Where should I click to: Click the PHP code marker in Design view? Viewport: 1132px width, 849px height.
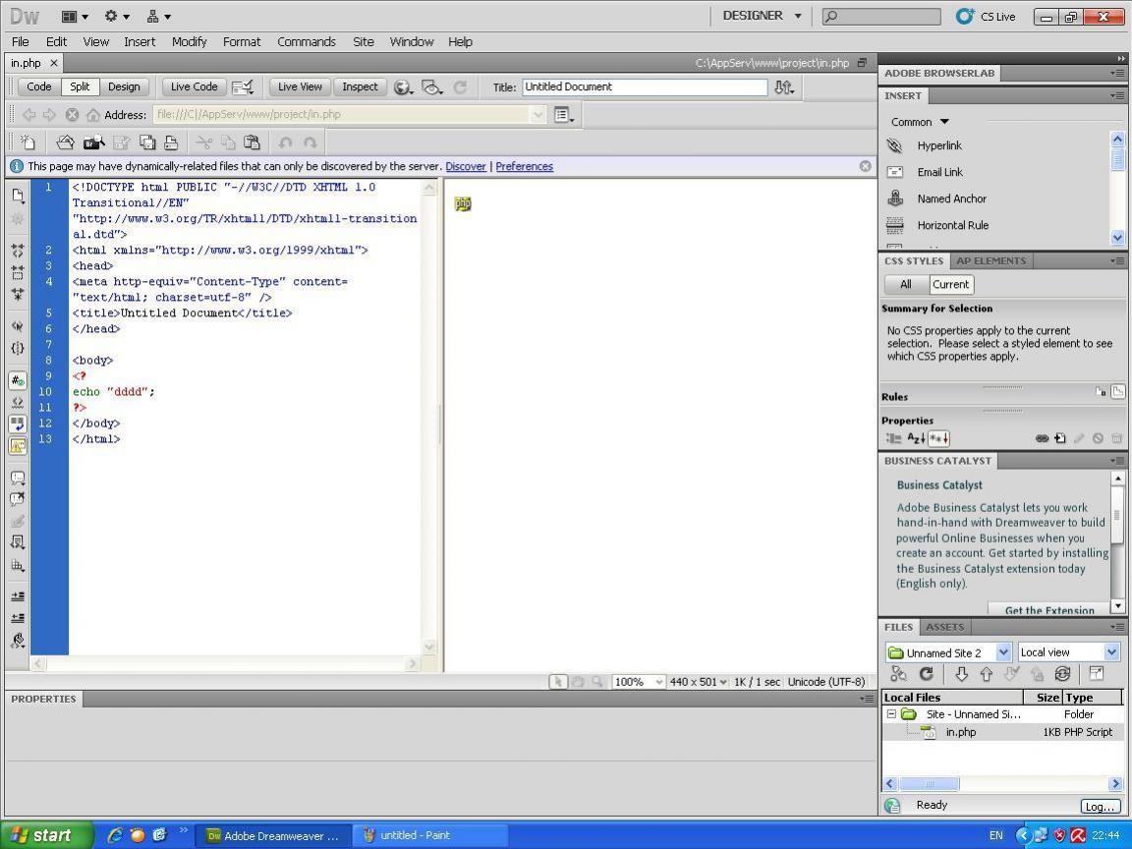[463, 203]
